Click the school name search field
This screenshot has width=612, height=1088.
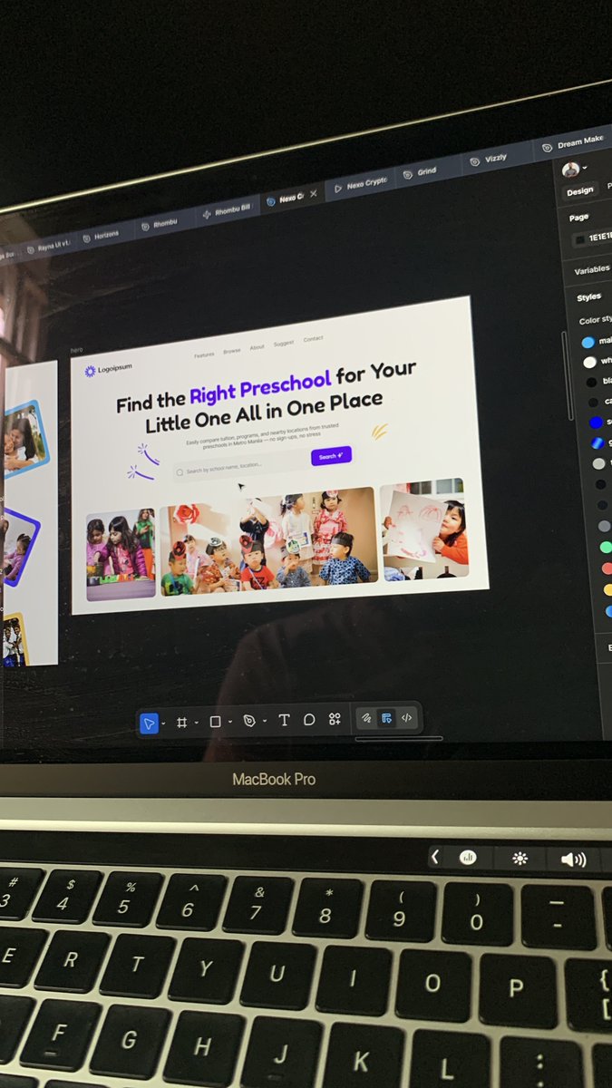238,466
